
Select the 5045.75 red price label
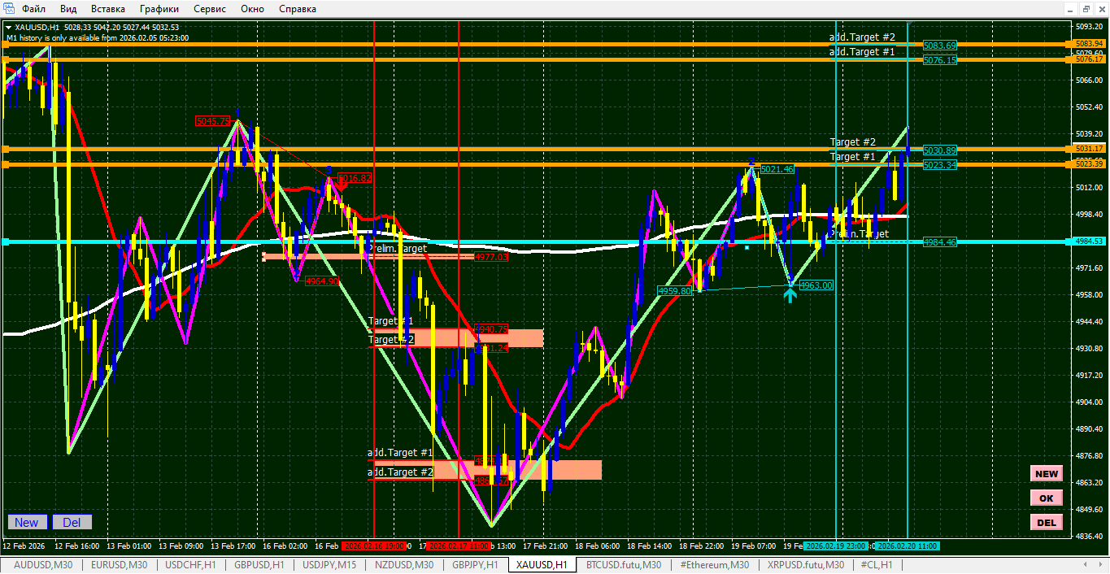212,121
